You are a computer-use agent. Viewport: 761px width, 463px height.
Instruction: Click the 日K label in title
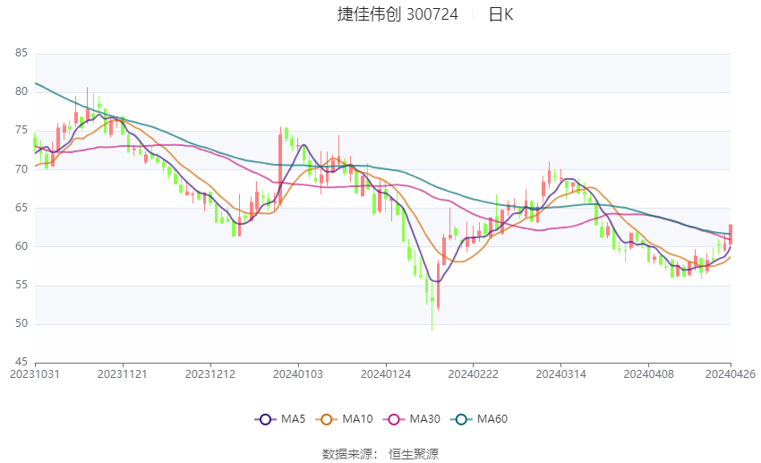click(x=500, y=14)
